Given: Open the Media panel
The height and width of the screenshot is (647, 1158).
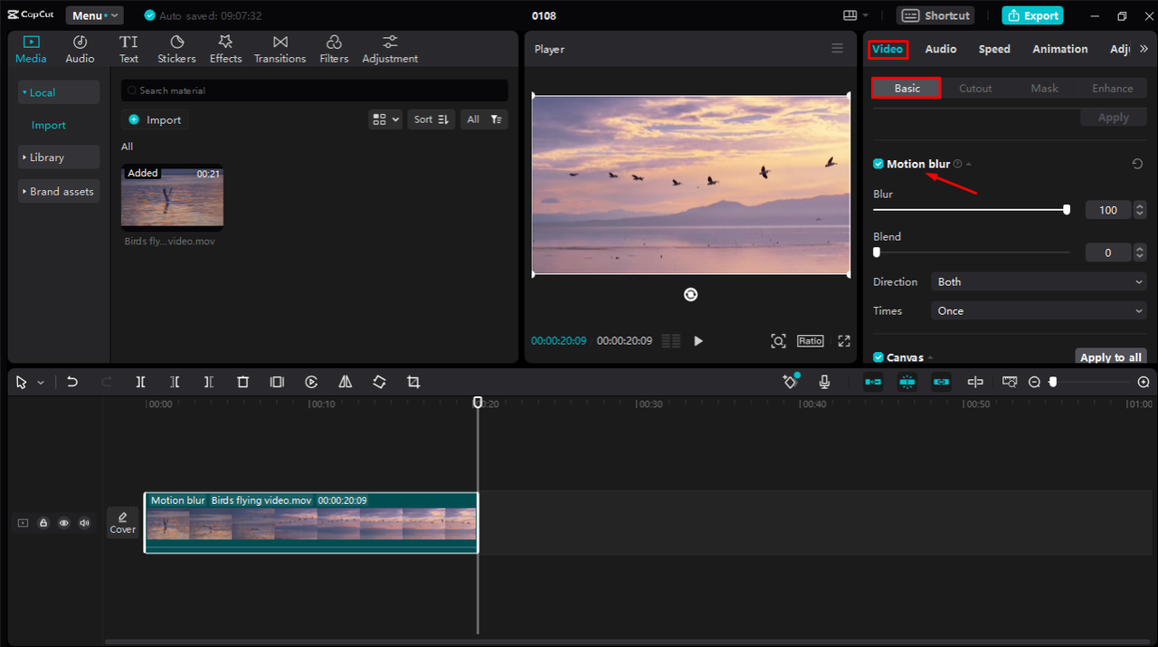Looking at the screenshot, I should (31, 50).
